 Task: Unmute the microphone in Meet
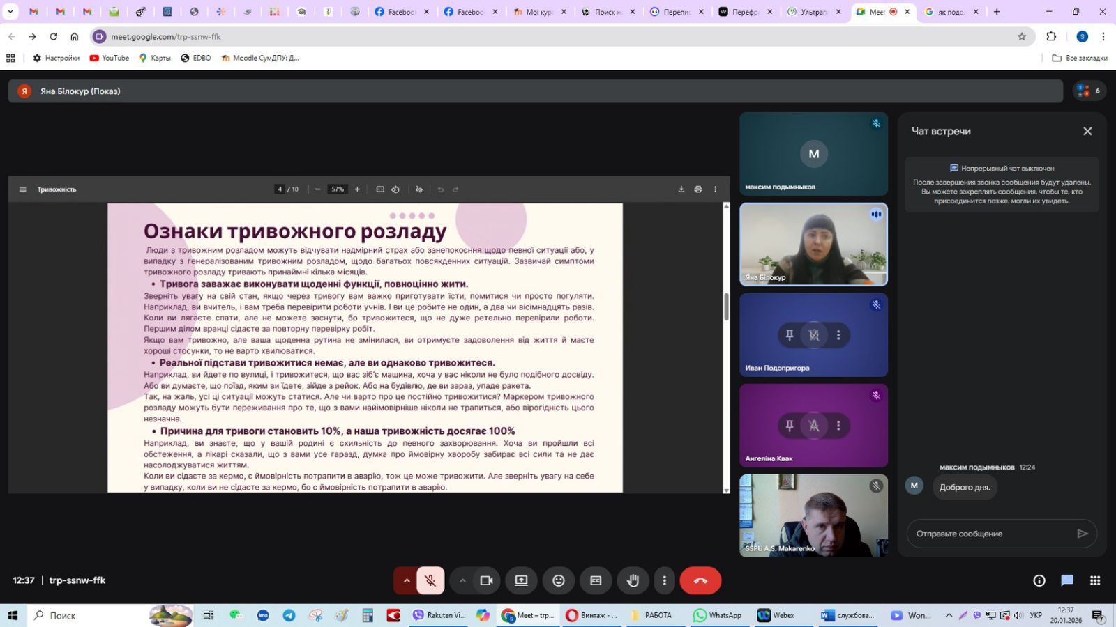(x=430, y=580)
